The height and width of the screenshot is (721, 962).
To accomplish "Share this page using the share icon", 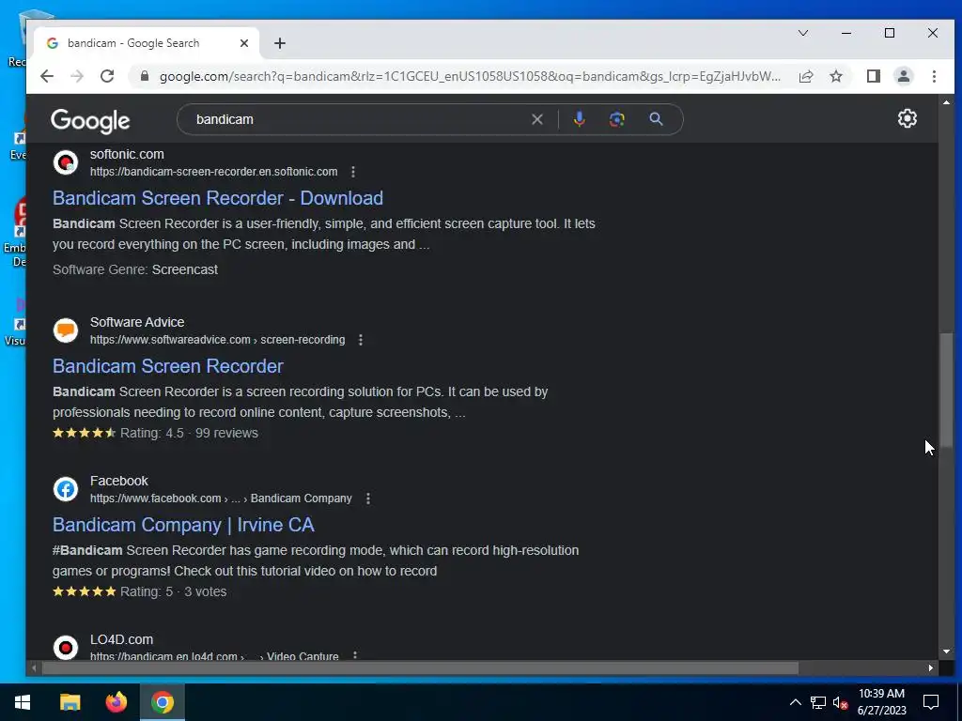I will [806, 76].
